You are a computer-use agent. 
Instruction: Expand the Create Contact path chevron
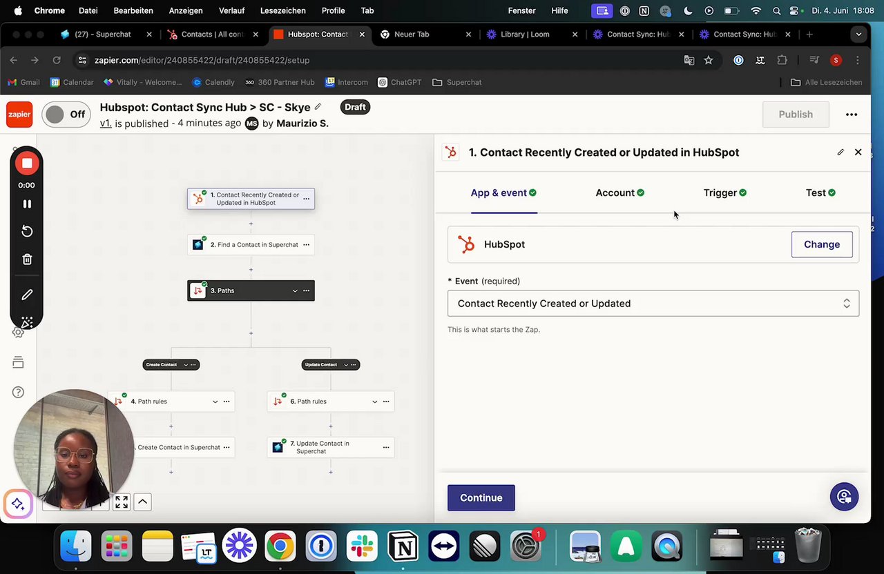click(x=185, y=364)
